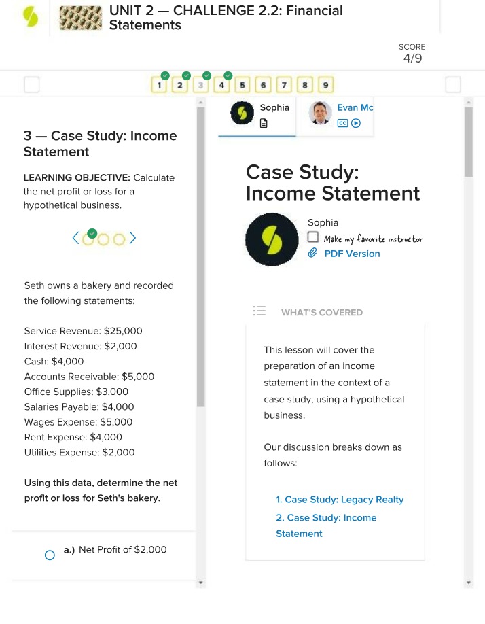Click Sophia avatar in the tutorial tab
The image size is (485, 624).
[242, 113]
